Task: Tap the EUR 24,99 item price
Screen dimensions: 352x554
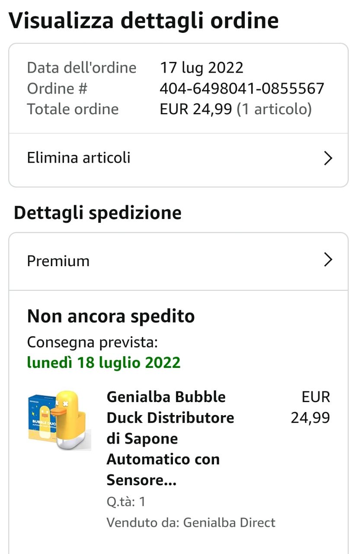Action: 310,407
